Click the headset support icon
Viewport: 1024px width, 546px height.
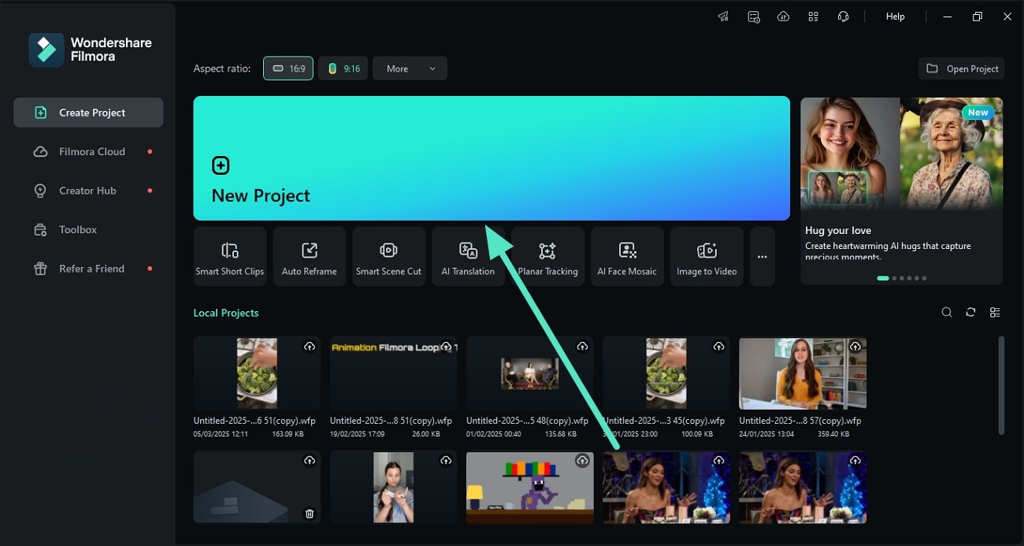click(844, 17)
